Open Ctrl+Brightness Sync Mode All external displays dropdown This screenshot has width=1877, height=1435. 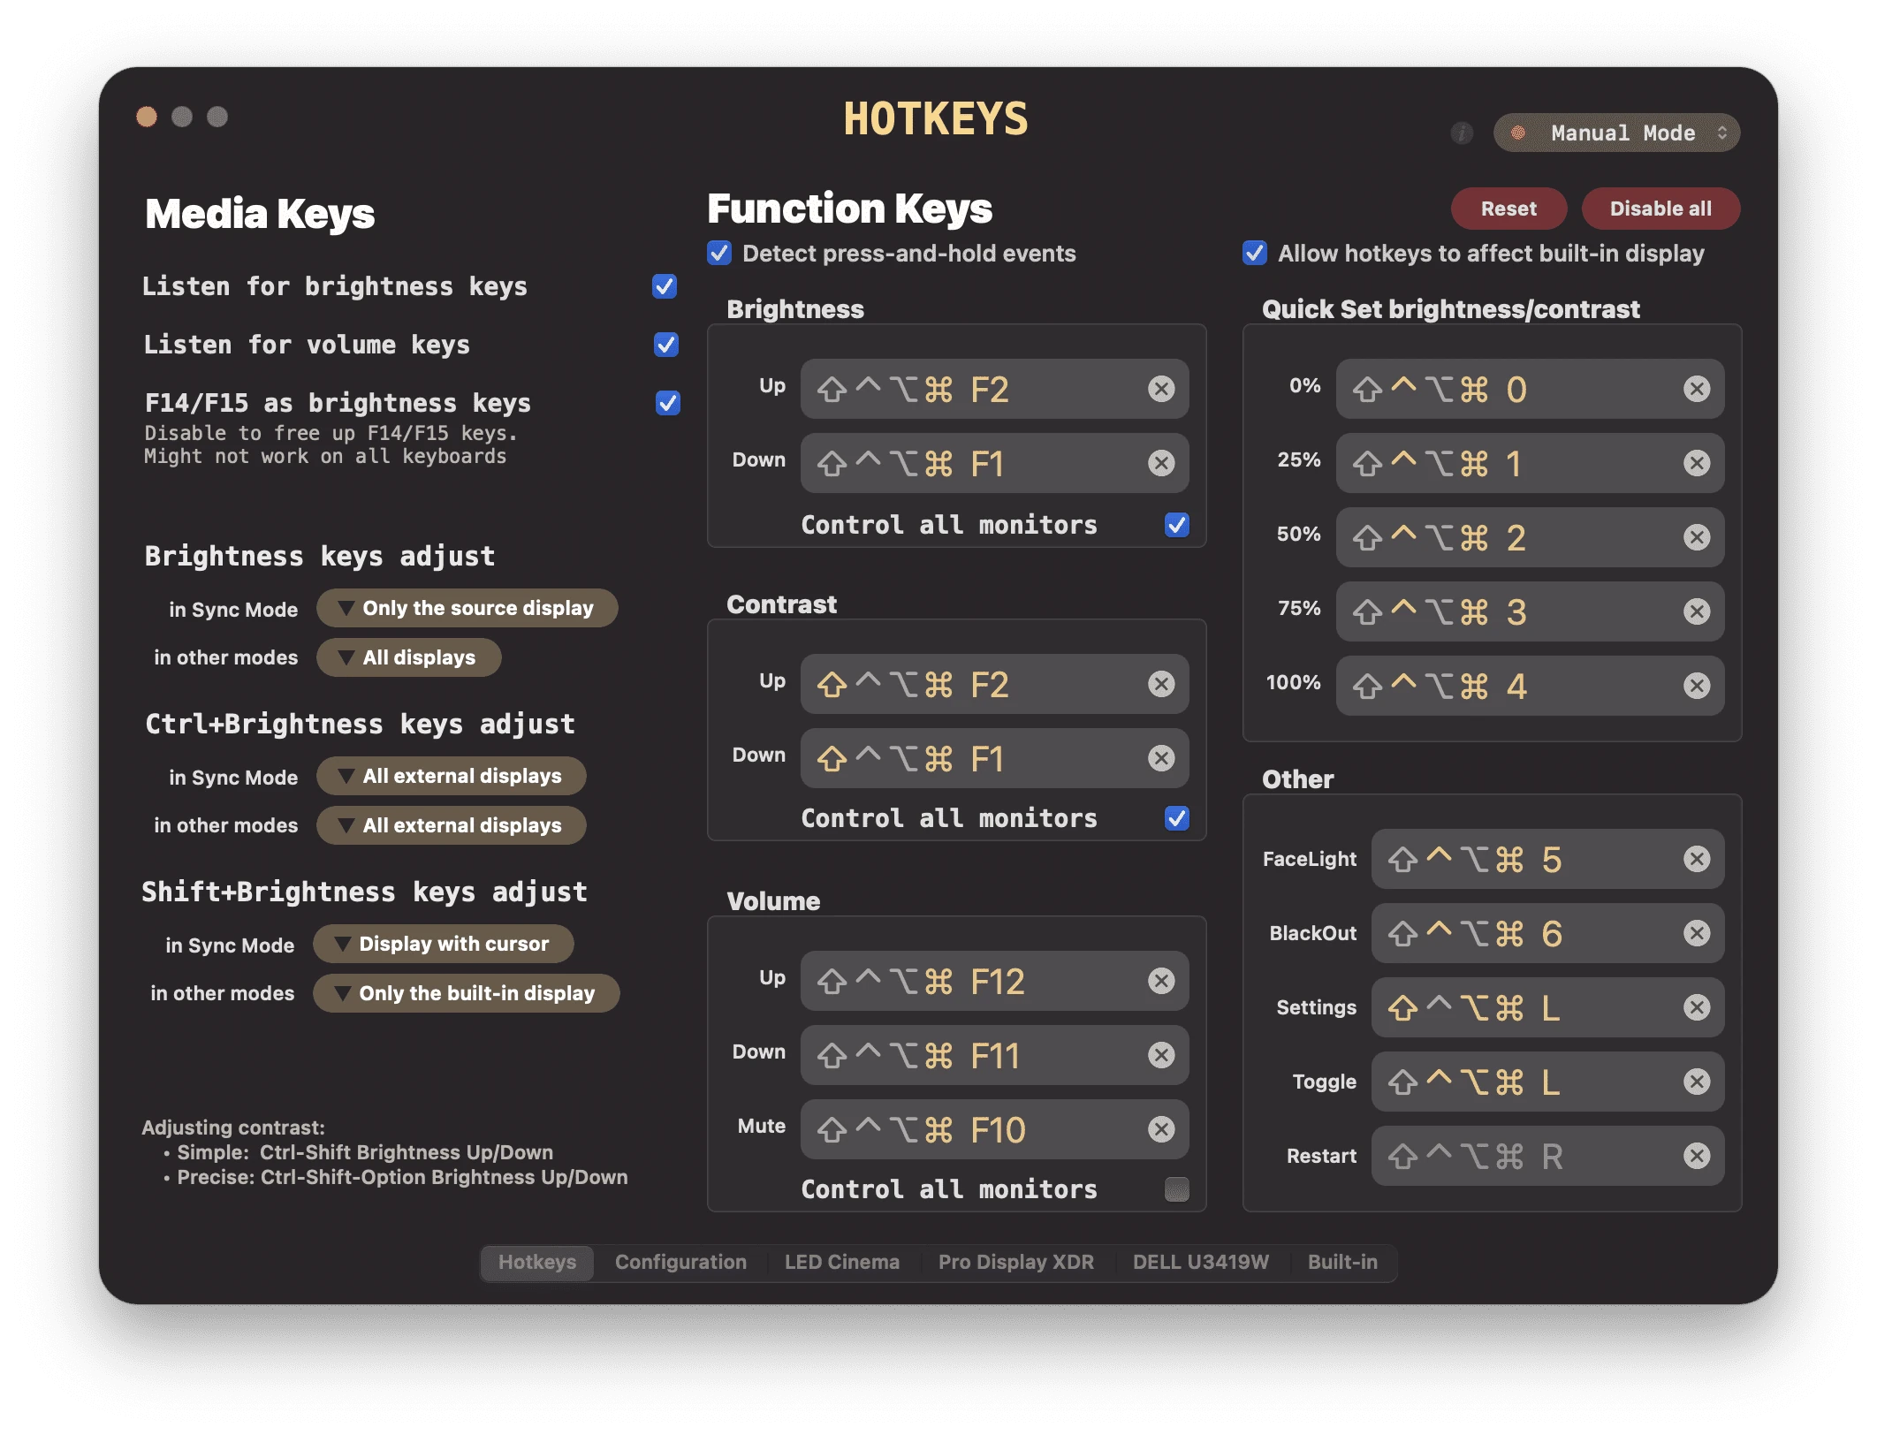[451, 776]
